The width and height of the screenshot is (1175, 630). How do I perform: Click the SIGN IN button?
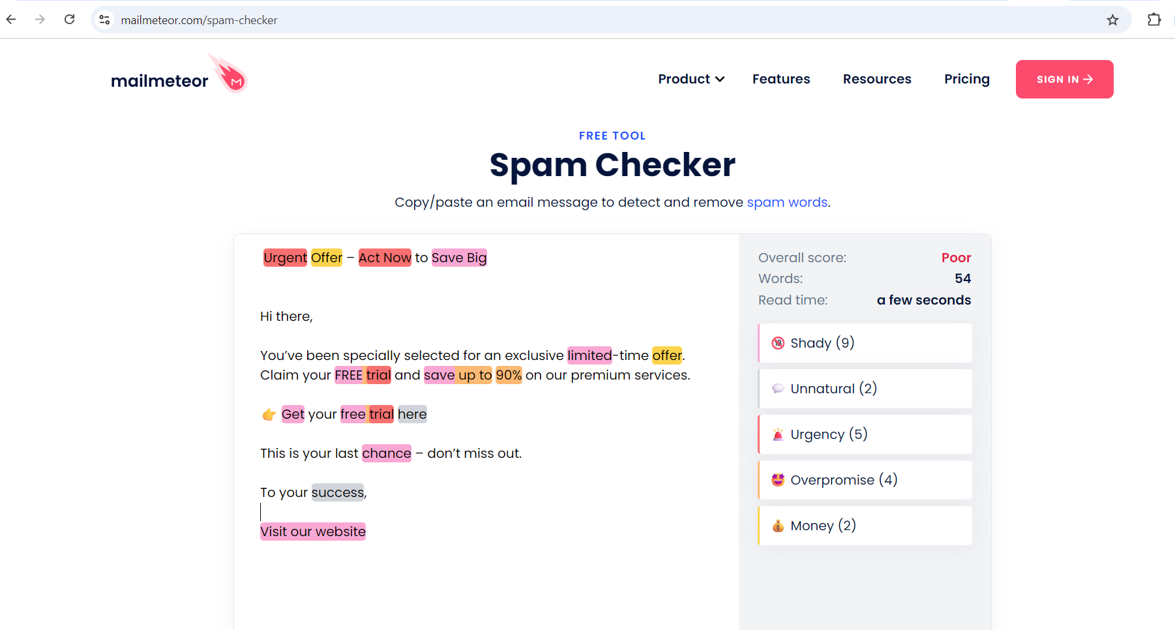pyautogui.click(x=1064, y=79)
